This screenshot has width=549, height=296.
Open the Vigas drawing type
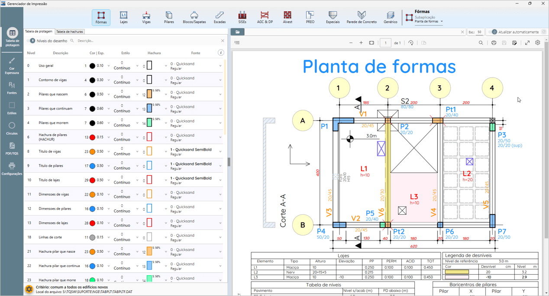point(146,17)
